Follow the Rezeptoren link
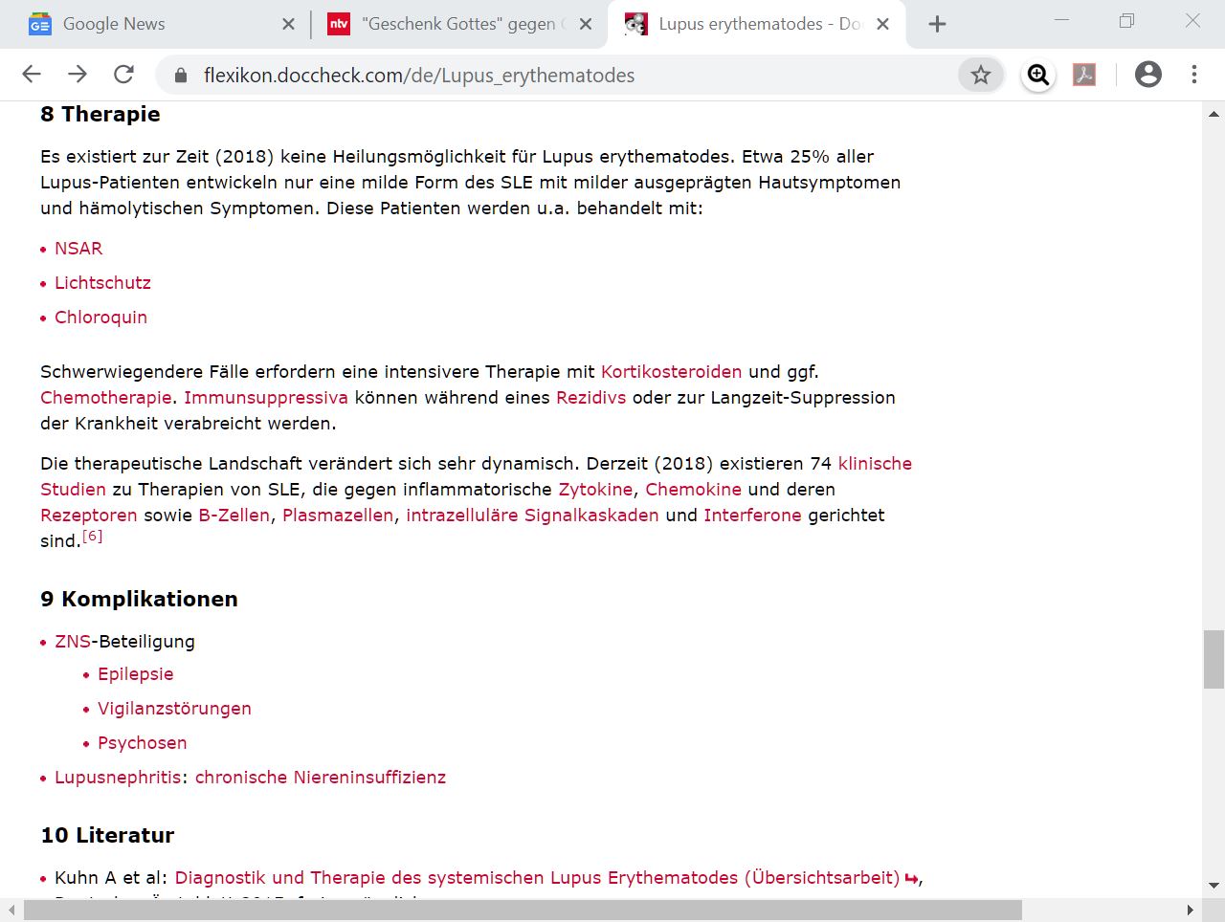 tap(89, 516)
